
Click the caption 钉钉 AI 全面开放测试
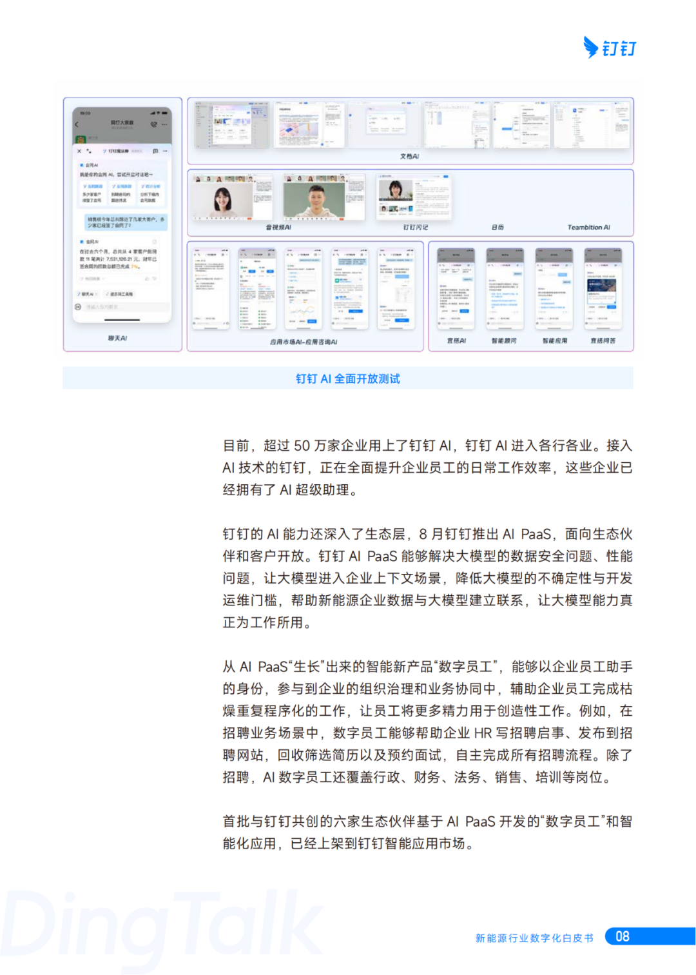click(x=348, y=379)
